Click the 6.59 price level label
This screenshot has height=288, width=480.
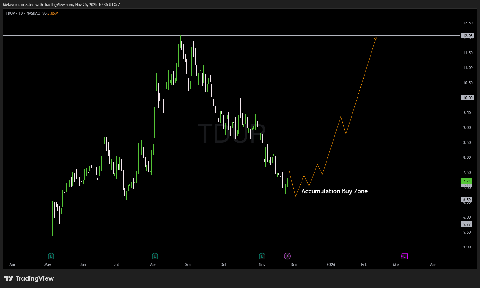466,200
